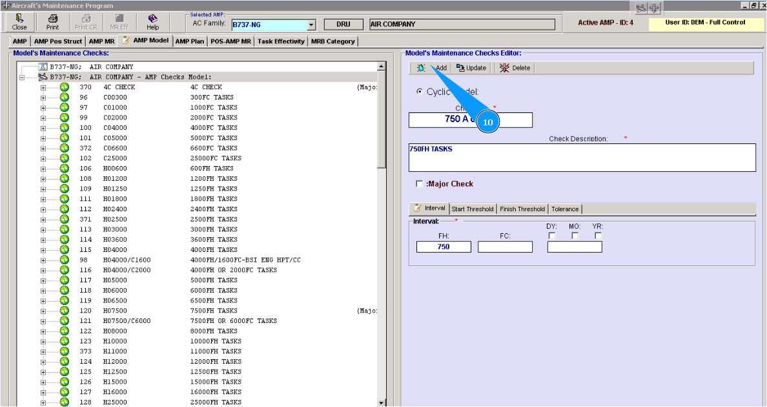Open the AC Family dropdown
Viewport: 767px width, 407px height.
[311, 25]
